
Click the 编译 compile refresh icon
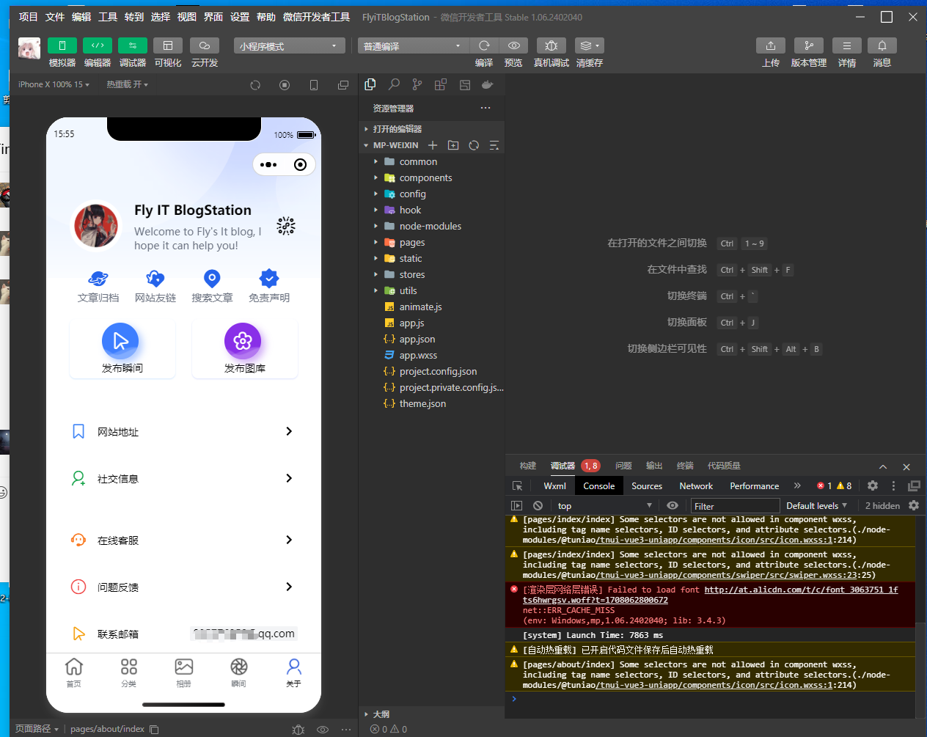tap(484, 45)
